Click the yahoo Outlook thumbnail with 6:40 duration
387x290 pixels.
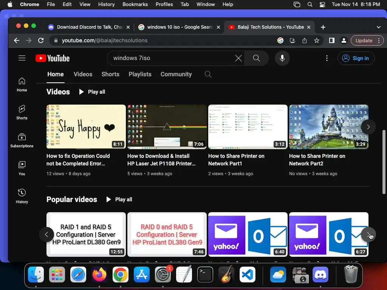click(x=248, y=234)
